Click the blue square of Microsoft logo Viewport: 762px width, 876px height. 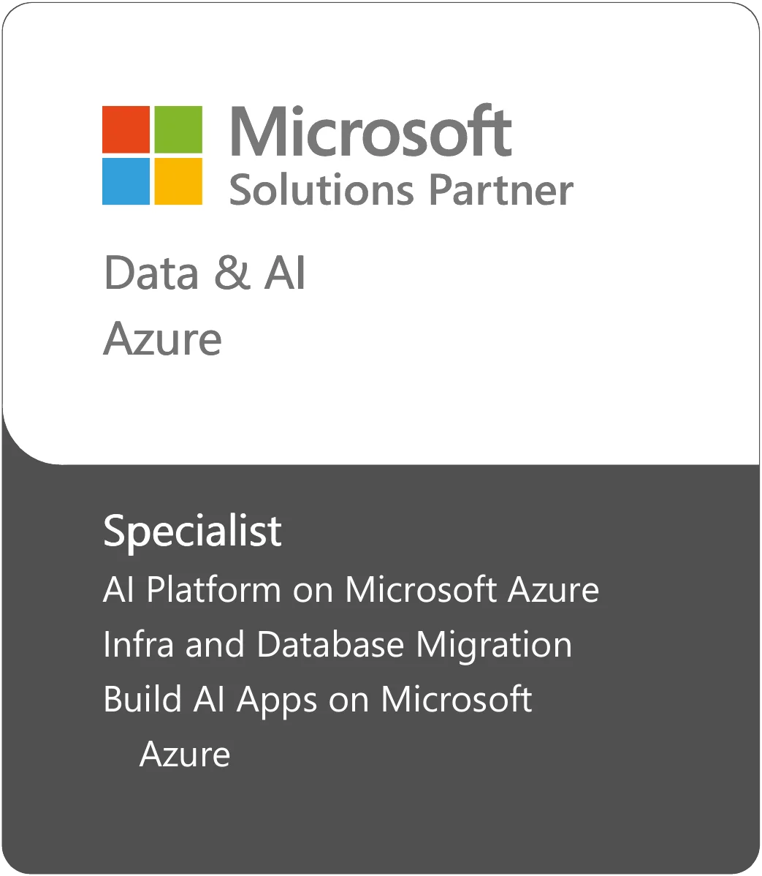(x=126, y=181)
